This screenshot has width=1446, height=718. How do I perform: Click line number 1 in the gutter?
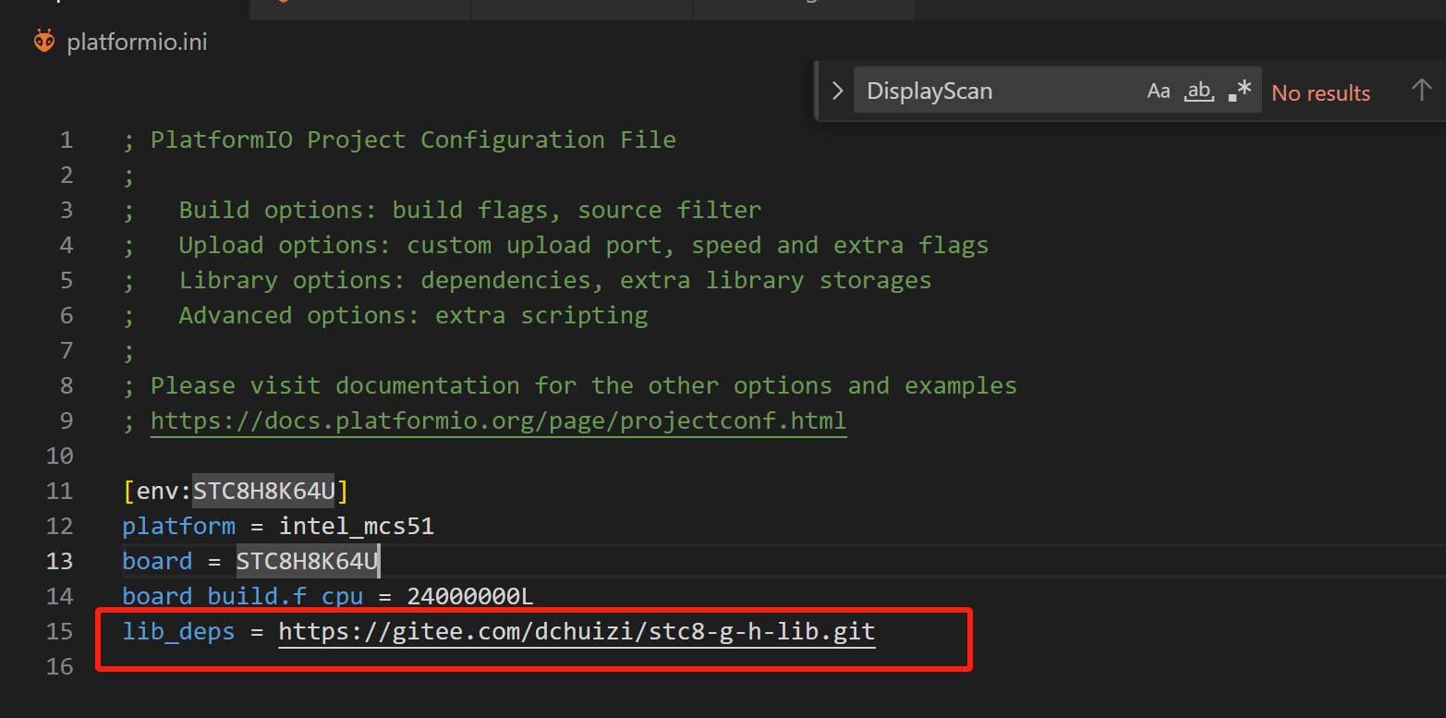click(66, 140)
